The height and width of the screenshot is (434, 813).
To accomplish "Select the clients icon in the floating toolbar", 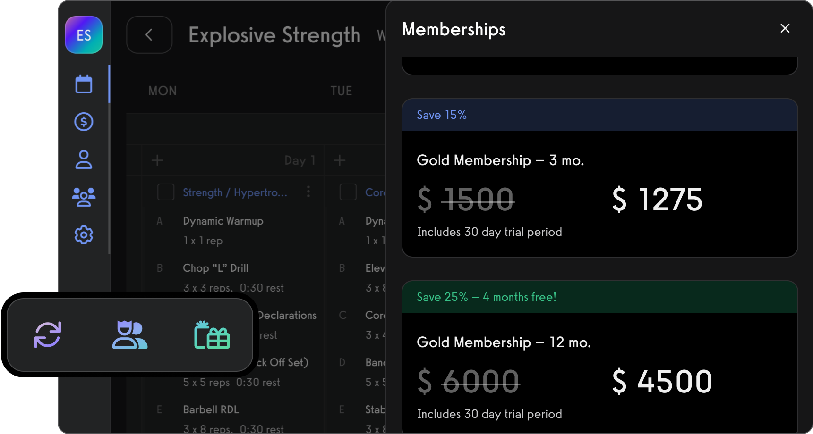I will (x=130, y=335).
